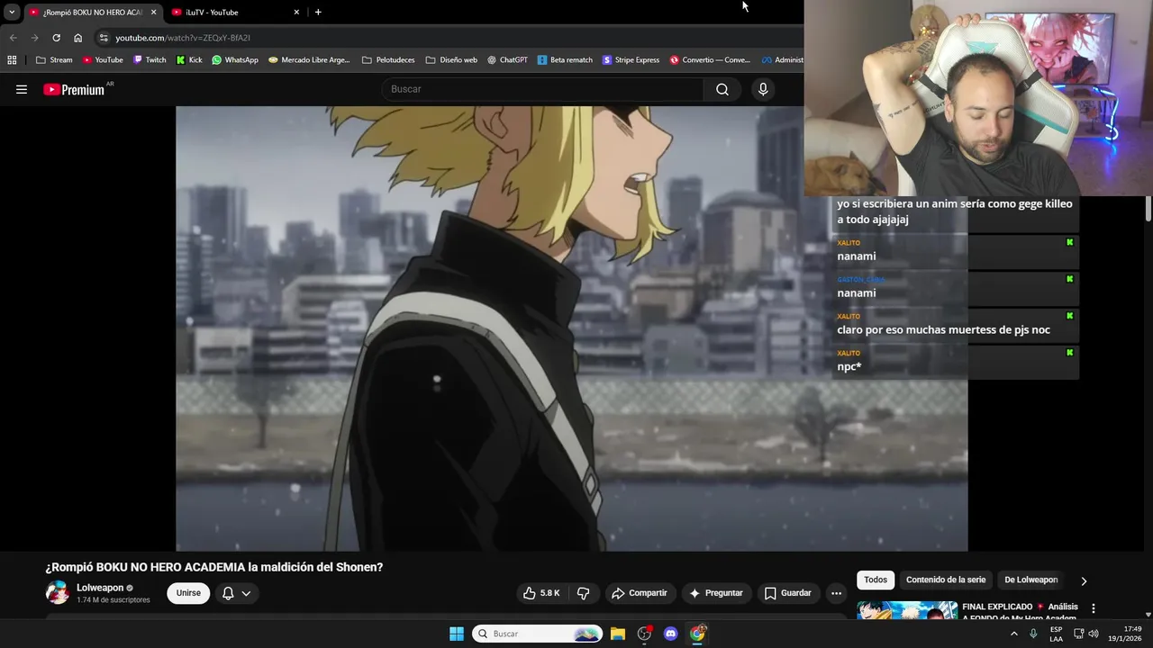Open WhatsApp bookmark

click(235, 60)
